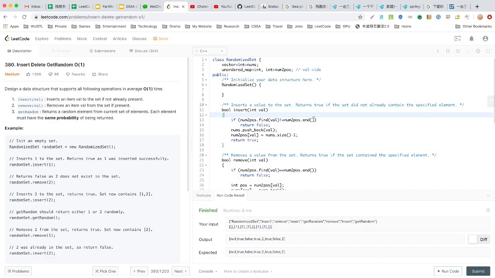Reset code to default with revert icon
Viewport: 495px width, 278px height.
pos(458,51)
